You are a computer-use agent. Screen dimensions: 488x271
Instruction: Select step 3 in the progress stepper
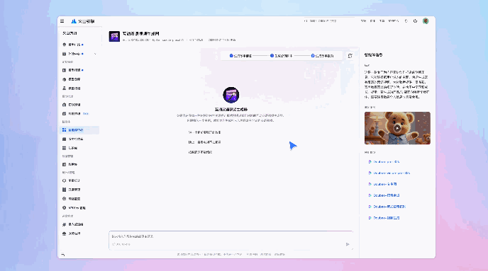(322, 56)
